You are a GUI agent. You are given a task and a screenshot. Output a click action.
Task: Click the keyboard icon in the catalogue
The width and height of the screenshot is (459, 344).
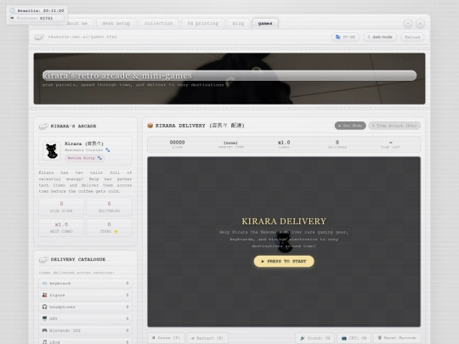pyautogui.click(x=44, y=283)
